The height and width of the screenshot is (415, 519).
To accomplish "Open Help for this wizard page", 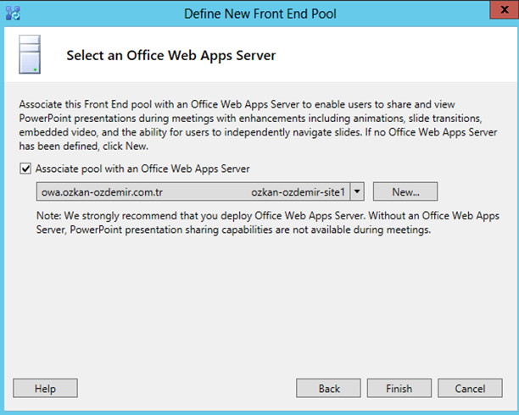I will pos(45,388).
